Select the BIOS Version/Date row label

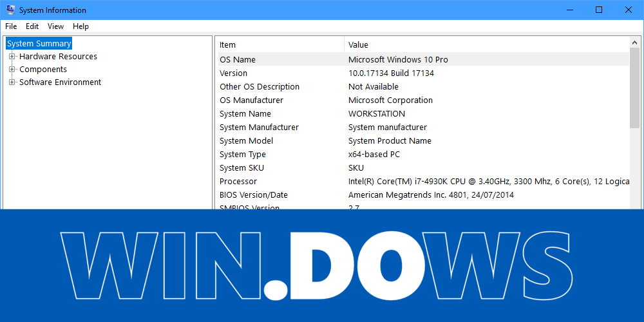pyautogui.click(x=253, y=195)
